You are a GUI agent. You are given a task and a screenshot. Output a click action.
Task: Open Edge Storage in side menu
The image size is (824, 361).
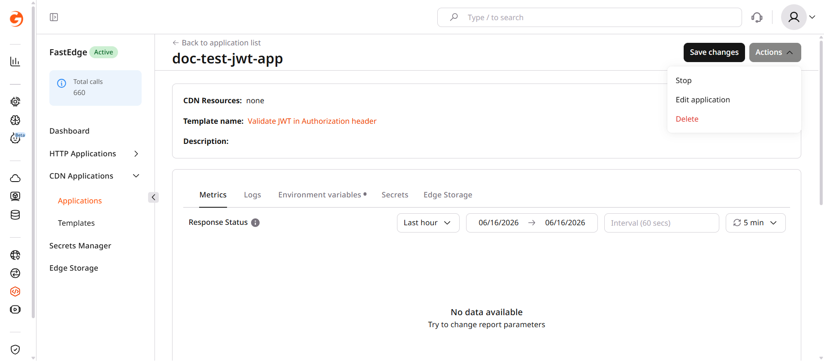(74, 268)
